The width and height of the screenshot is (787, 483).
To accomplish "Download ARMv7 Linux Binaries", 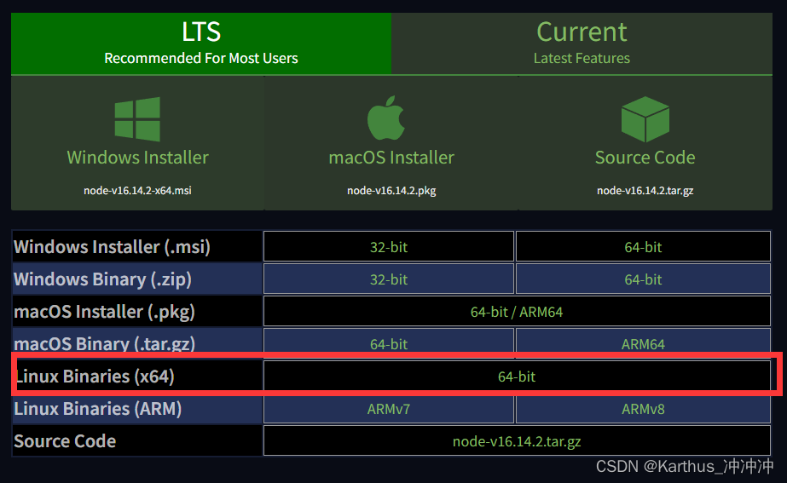I will [389, 409].
